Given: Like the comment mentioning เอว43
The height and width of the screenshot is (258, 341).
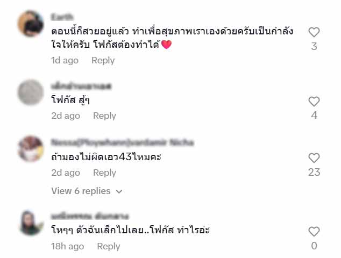Looking at the screenshot, I should pos(314,158).
